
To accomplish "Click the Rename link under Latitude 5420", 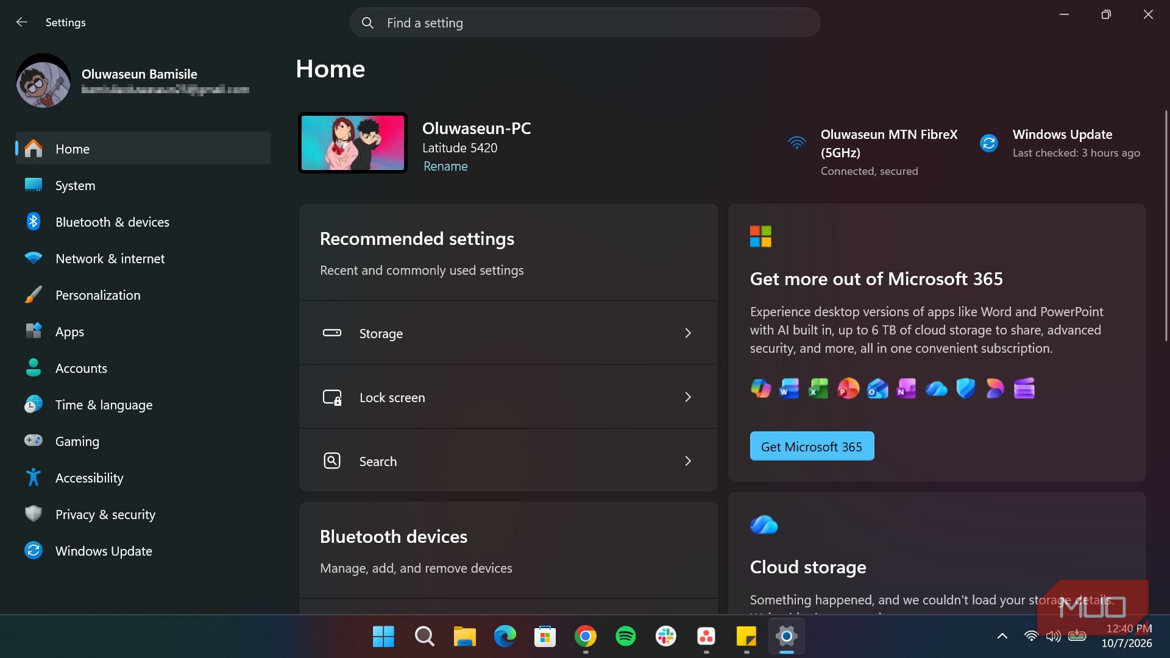I will [445, 166].
